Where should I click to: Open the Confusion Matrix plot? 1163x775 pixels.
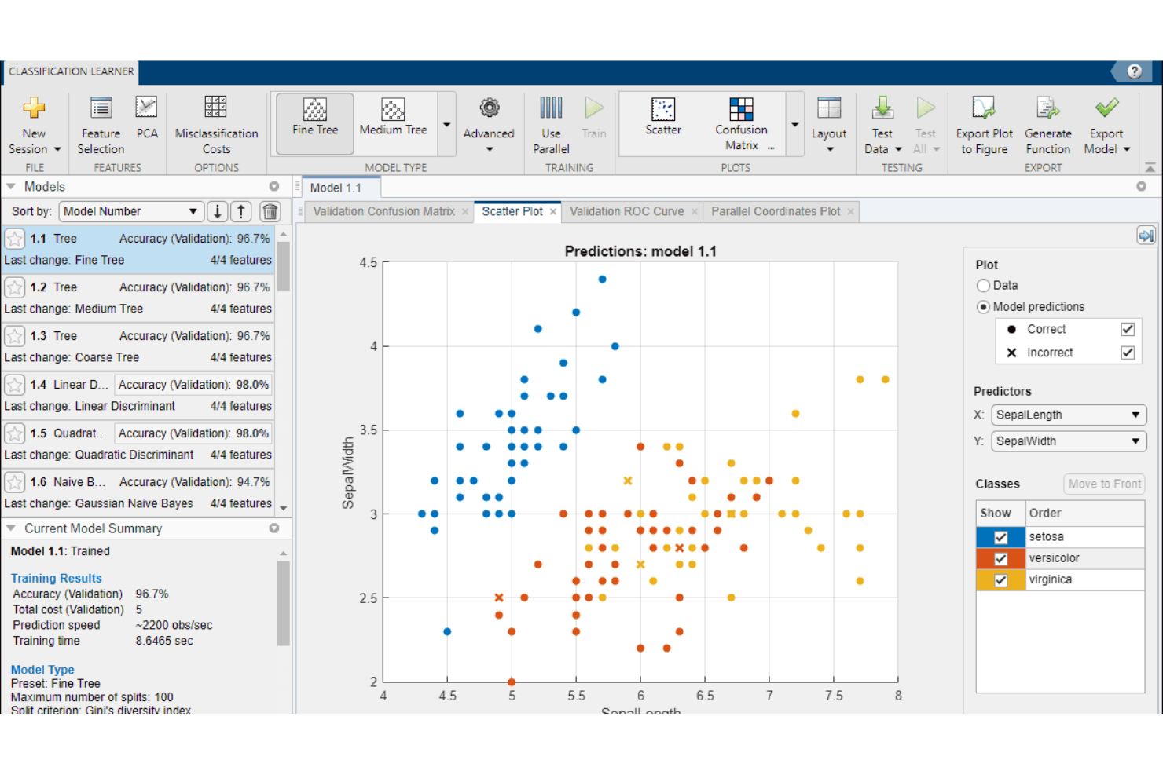(741, 122)
